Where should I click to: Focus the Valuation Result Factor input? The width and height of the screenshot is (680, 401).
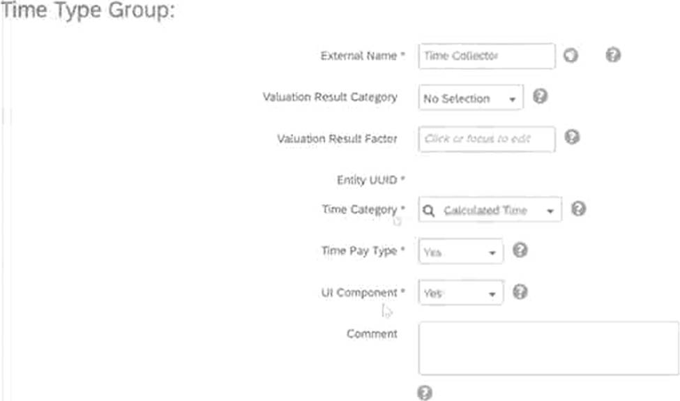click(487, 139)
